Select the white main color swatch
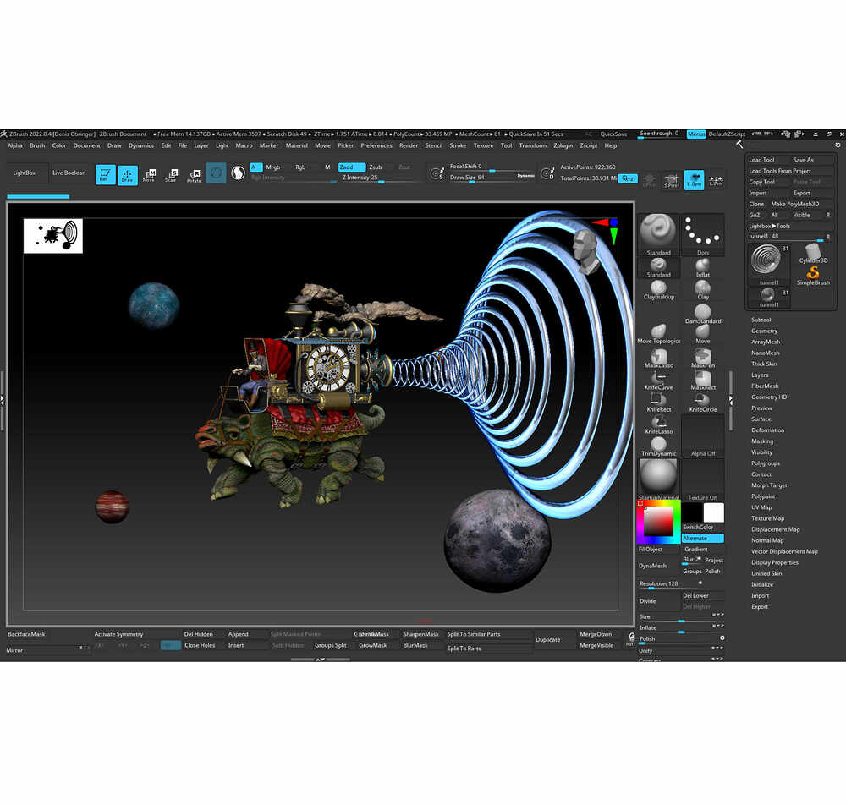The image size is (846, 805). (x=713, y=512)
